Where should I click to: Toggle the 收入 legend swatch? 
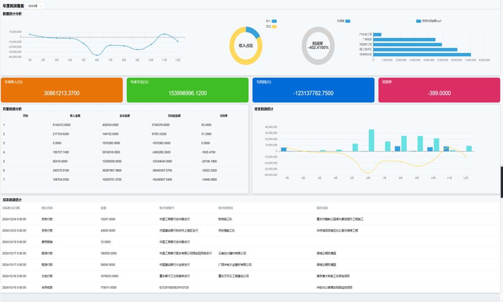274,21
